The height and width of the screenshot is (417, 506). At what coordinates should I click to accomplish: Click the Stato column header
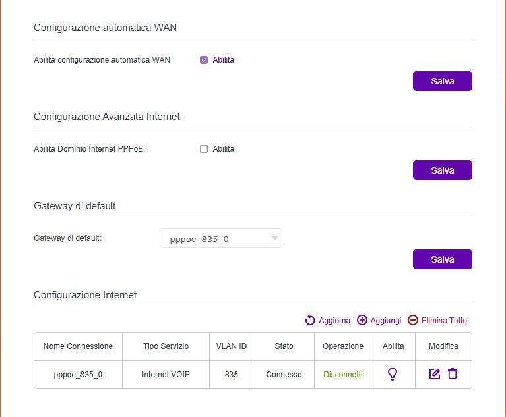click(284, 346)
